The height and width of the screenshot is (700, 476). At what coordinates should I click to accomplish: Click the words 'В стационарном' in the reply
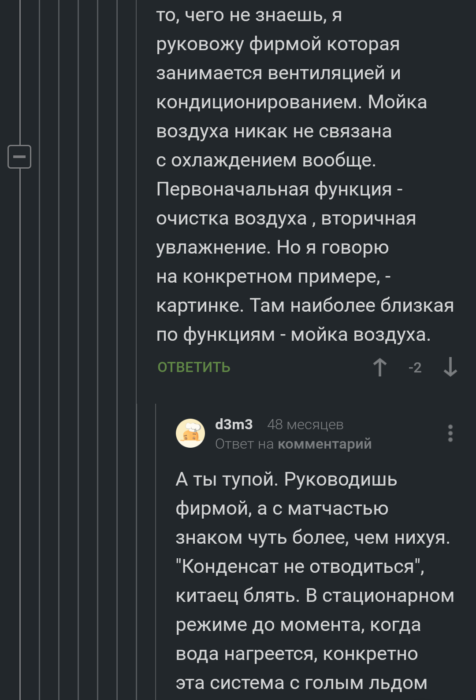point(379,596)
